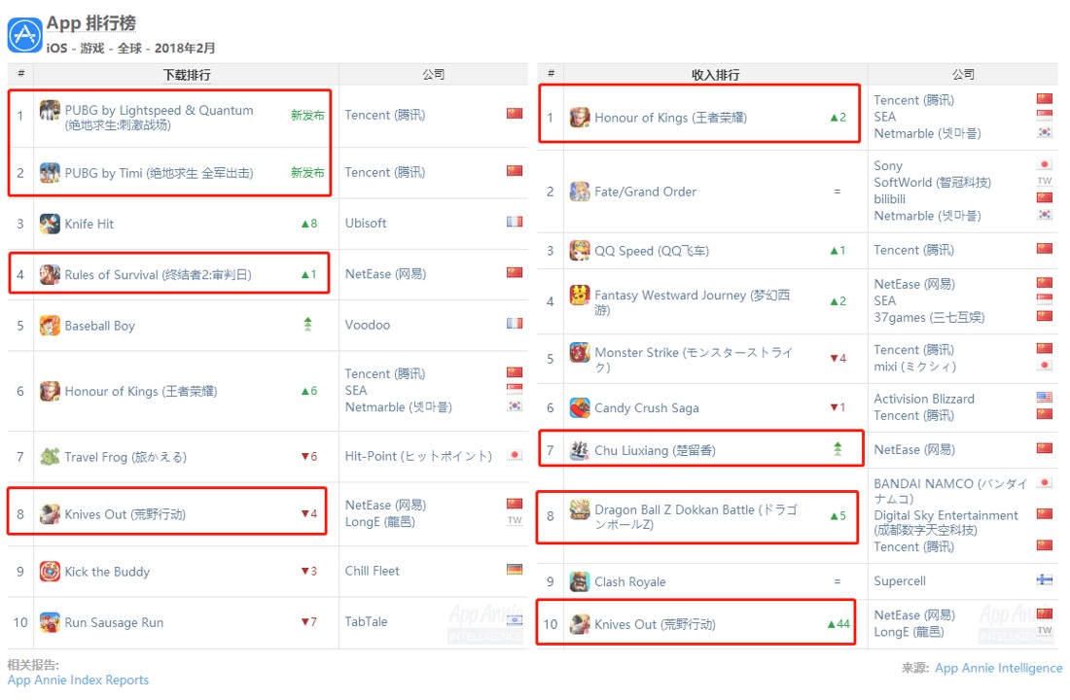This screenshot has width=1070, height=700.
Task: Click the '▼7' change for Run Sausage Run
Action: [309, 621]
